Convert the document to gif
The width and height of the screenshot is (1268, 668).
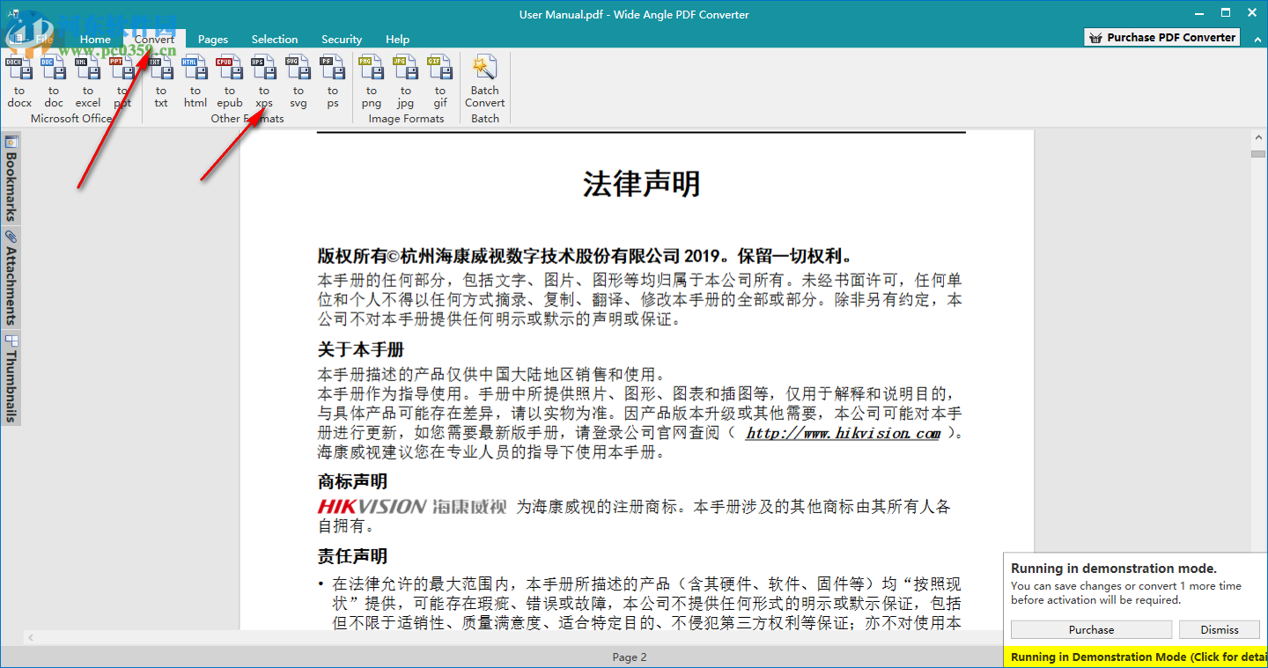tap(439, 84)
